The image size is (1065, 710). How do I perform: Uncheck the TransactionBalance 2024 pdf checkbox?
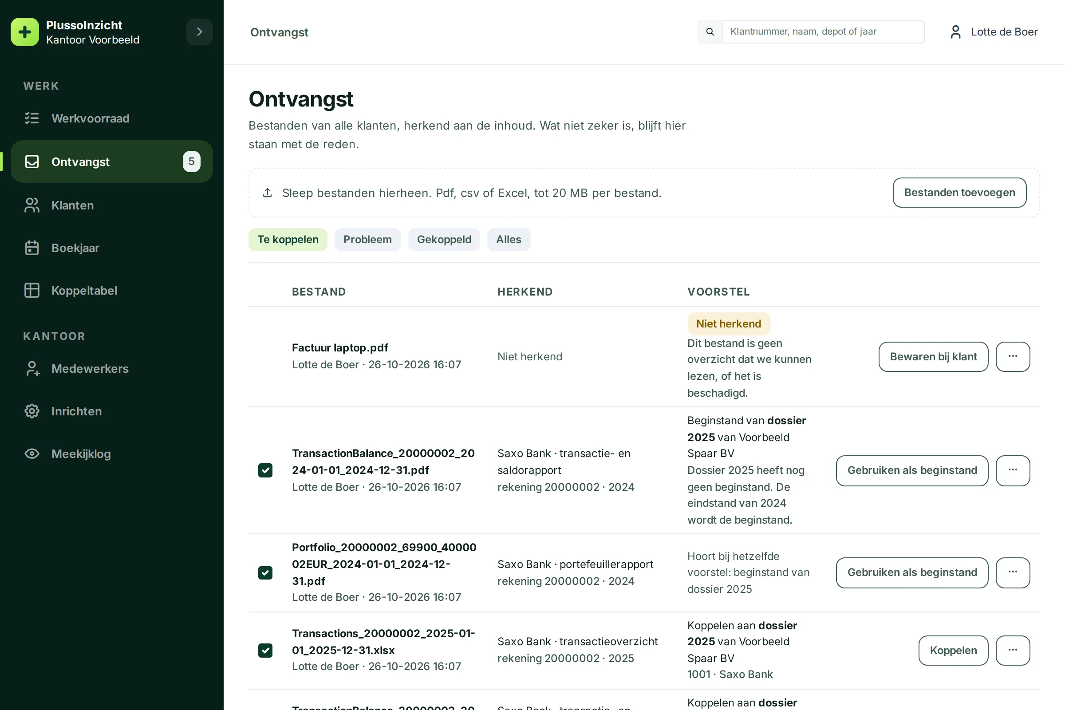265,470
